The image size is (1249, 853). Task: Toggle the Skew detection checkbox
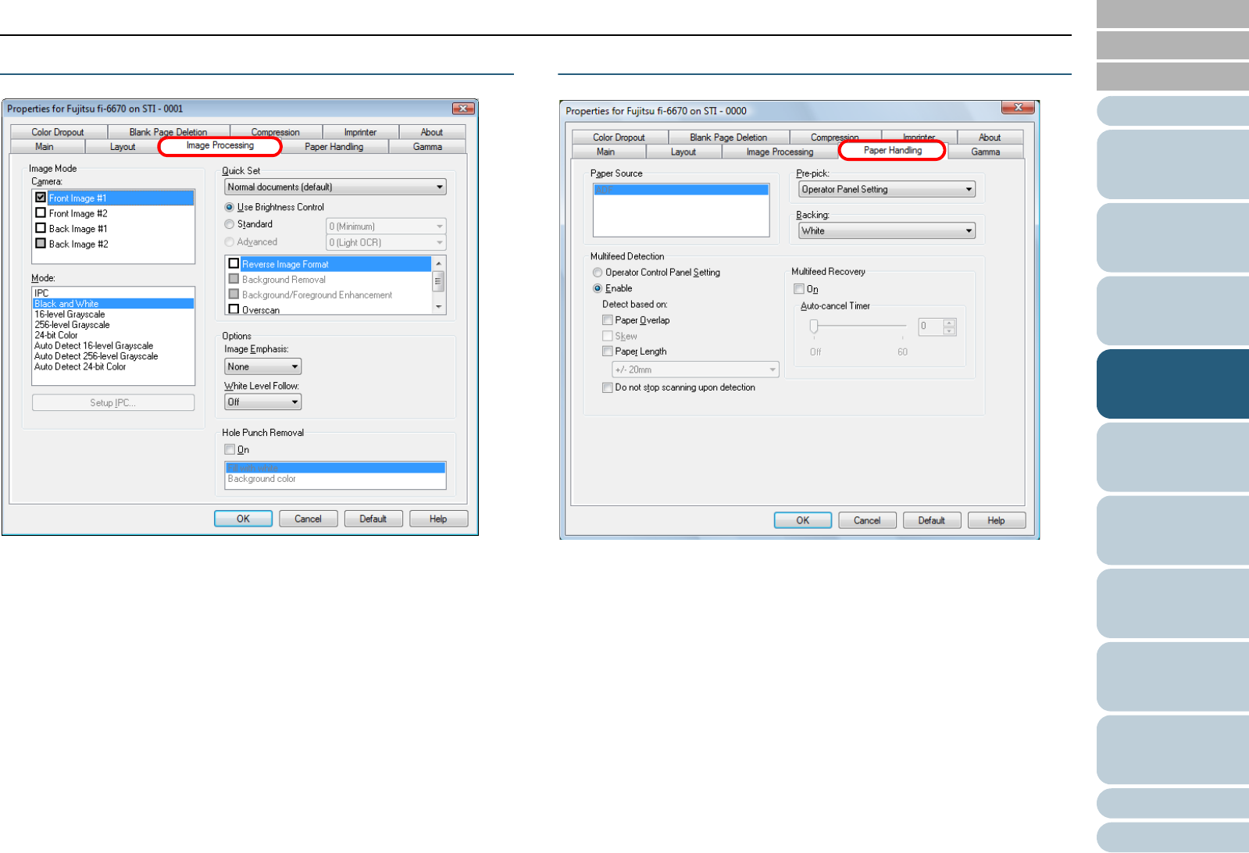click(x=607, y=336)
